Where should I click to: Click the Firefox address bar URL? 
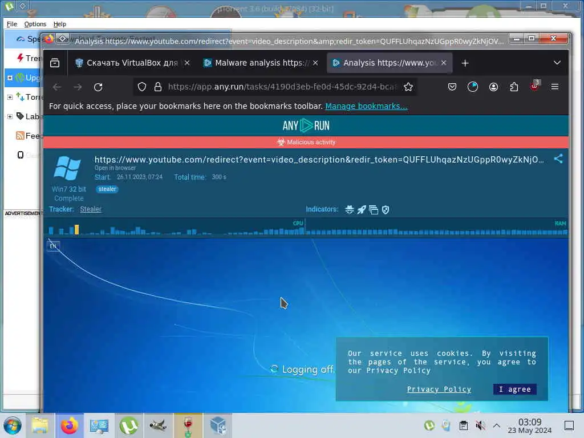coord(282,87)
